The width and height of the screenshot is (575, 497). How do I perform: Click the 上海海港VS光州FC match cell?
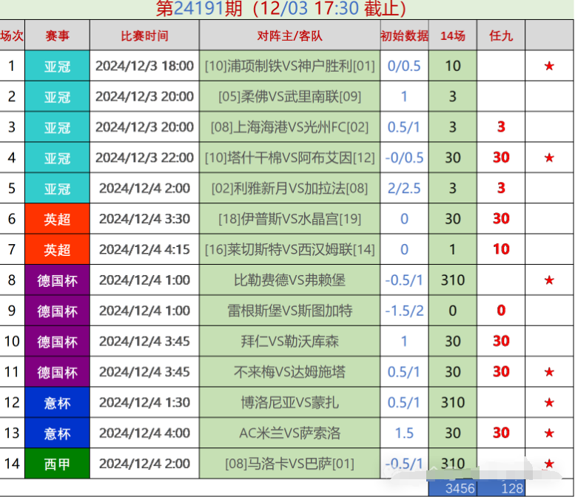point(289,127)
